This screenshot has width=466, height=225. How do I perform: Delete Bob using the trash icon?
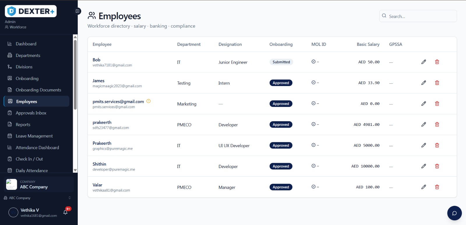pyautogui.click(x=437, y=62)
